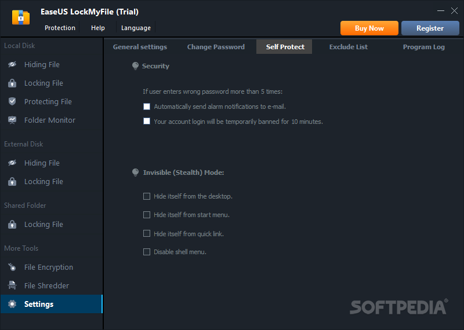Image resolution: width=464 pixels, height=330 pixels.
Task: Select the Self Protect tab
Action: point(284,47)
